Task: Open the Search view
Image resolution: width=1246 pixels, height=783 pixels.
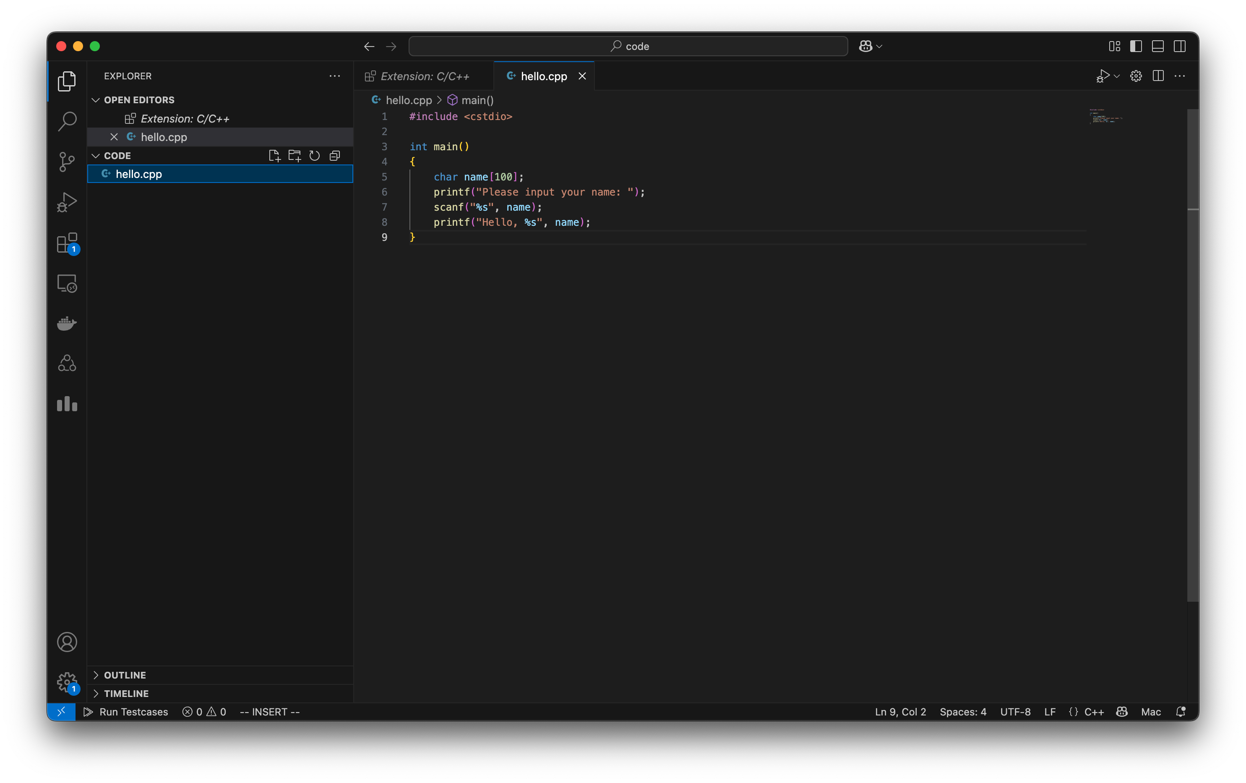Action: tap(67, 120)
